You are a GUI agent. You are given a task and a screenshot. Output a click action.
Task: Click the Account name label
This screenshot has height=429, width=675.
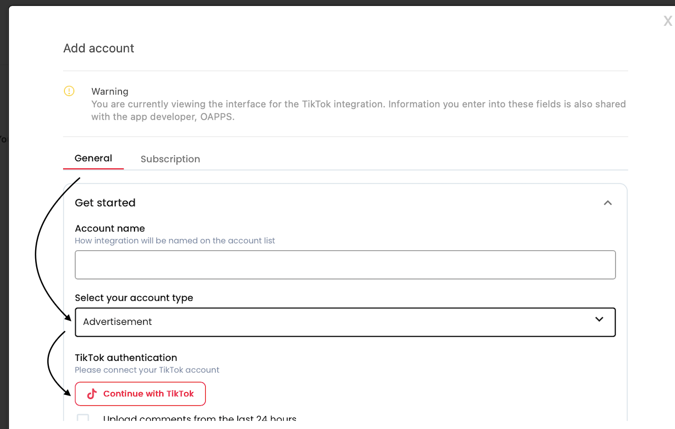coord(110,229)
